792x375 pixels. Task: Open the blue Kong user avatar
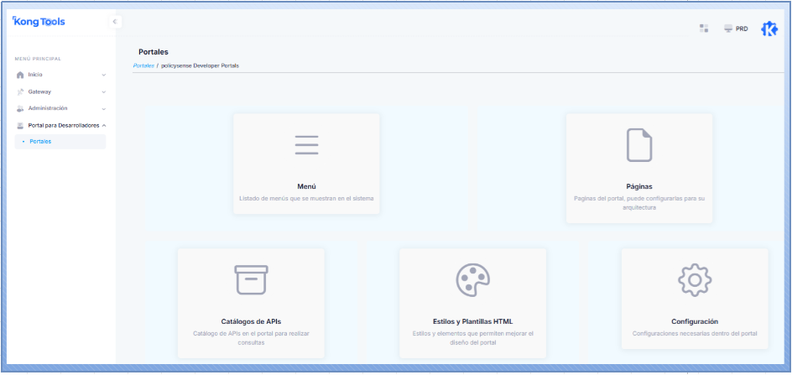click(x=769, y=29)
